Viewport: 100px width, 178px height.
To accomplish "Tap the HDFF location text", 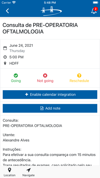I will tap(14, 63).
